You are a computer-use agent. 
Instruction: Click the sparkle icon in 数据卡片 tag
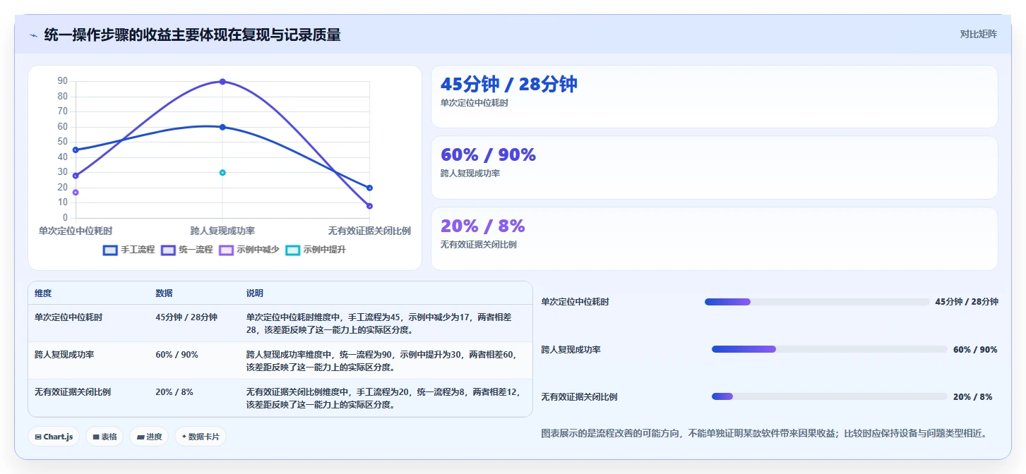pos(184,437)
